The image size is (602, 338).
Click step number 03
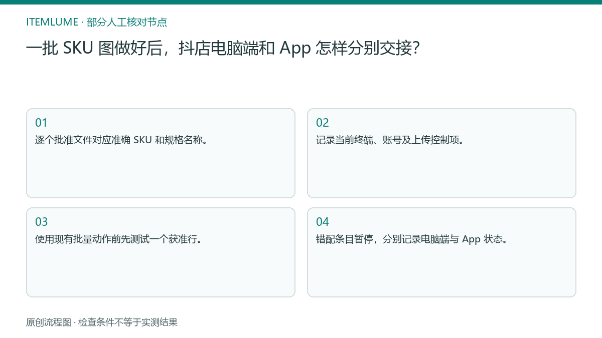click(x=42, y=222)
